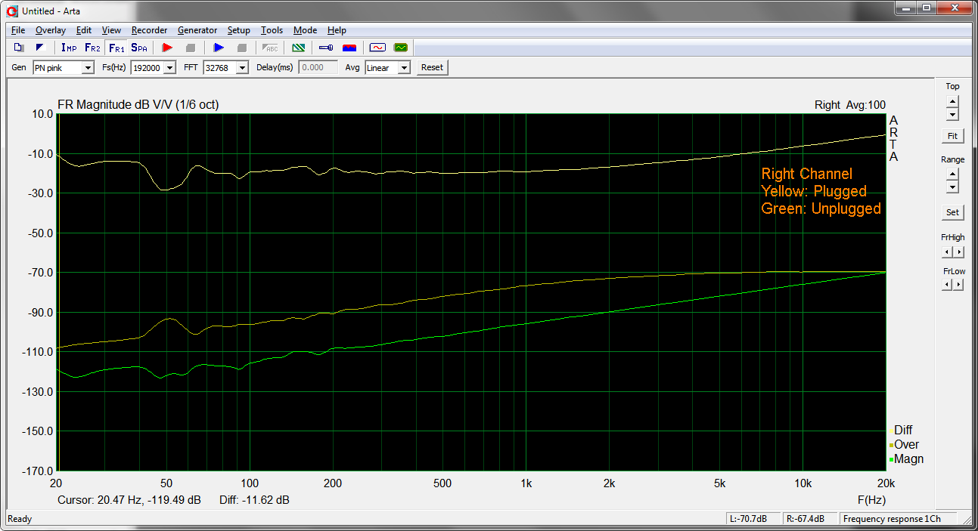The image size is (978, 531).
Task: Switch to FR2 dual-channel frequency response mode
Action: coord(92,48)
